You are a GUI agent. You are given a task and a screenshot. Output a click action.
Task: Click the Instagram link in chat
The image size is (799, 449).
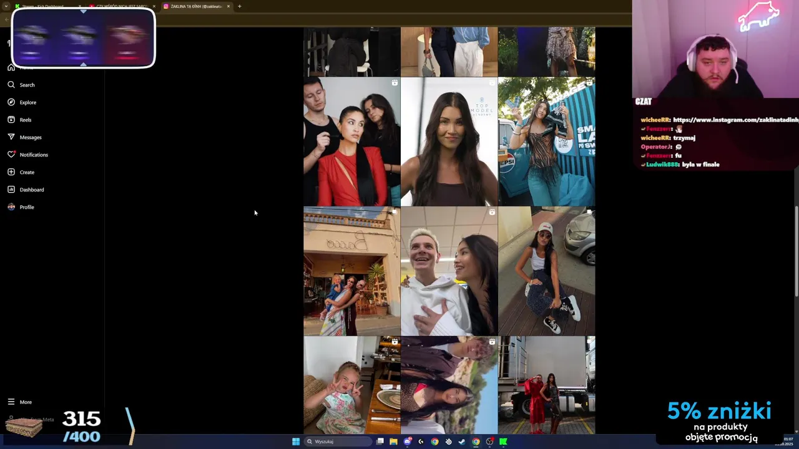[735, 120]
